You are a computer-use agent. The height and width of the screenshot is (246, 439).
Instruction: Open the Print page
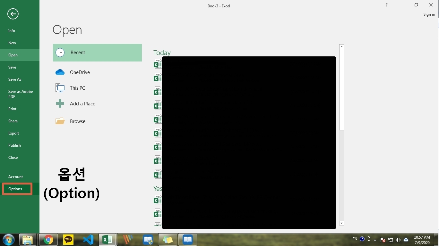20,109
